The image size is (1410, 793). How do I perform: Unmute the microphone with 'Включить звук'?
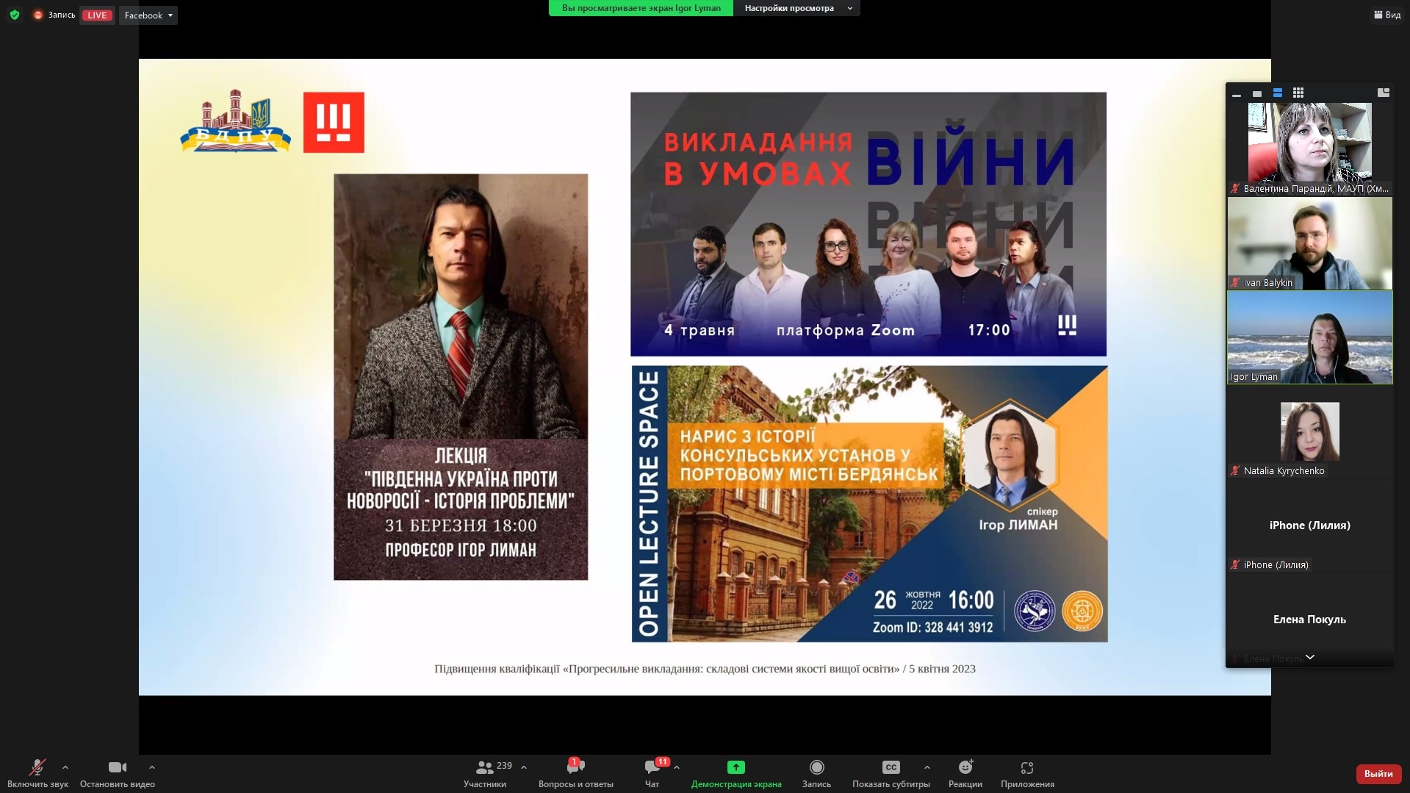tap(37, 774)
